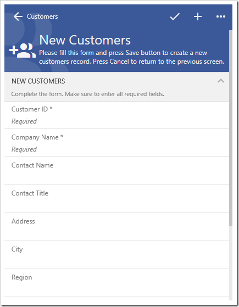
Task: Click into the Region field
Action: (117, 283)
